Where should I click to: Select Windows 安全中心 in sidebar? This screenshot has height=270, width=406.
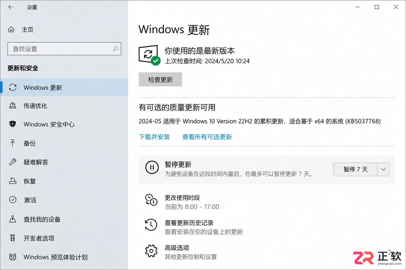click(64, 124)
